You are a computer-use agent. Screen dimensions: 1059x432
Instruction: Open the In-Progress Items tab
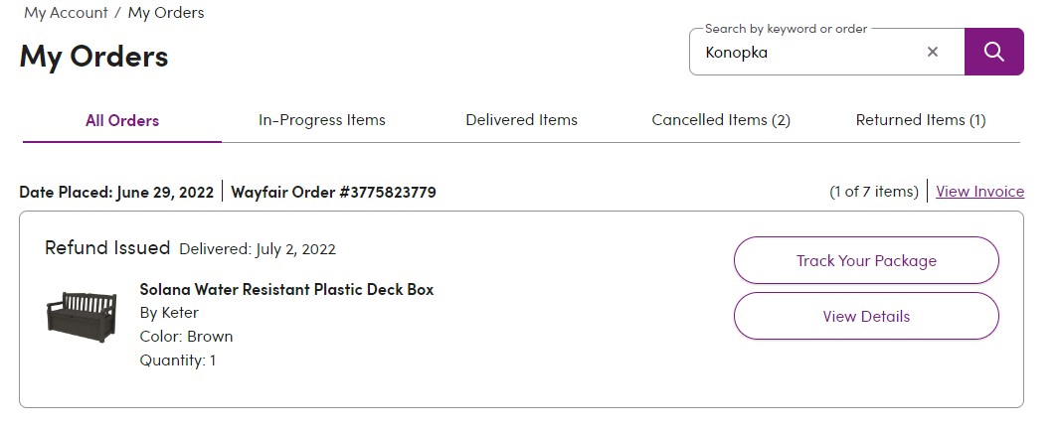coord(321,120)
